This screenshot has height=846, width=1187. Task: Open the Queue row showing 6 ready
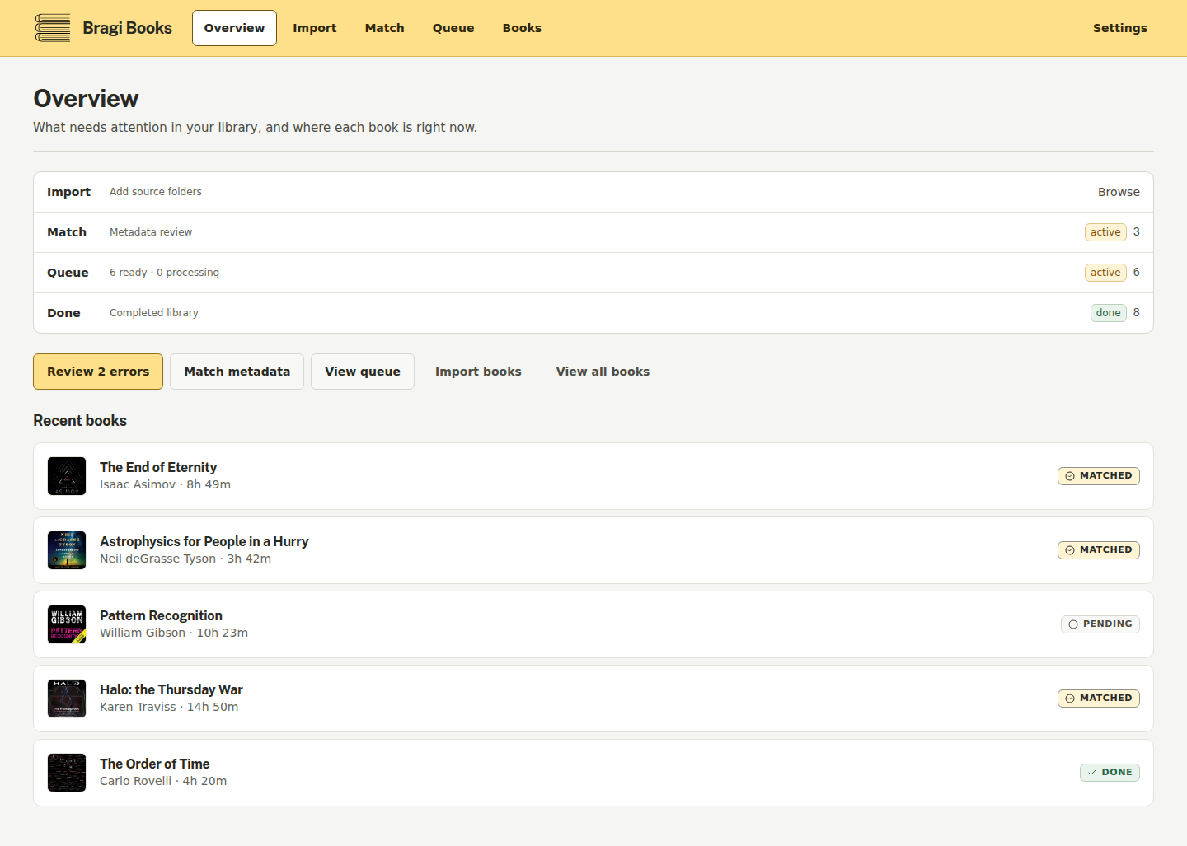[x=593, y=273]
